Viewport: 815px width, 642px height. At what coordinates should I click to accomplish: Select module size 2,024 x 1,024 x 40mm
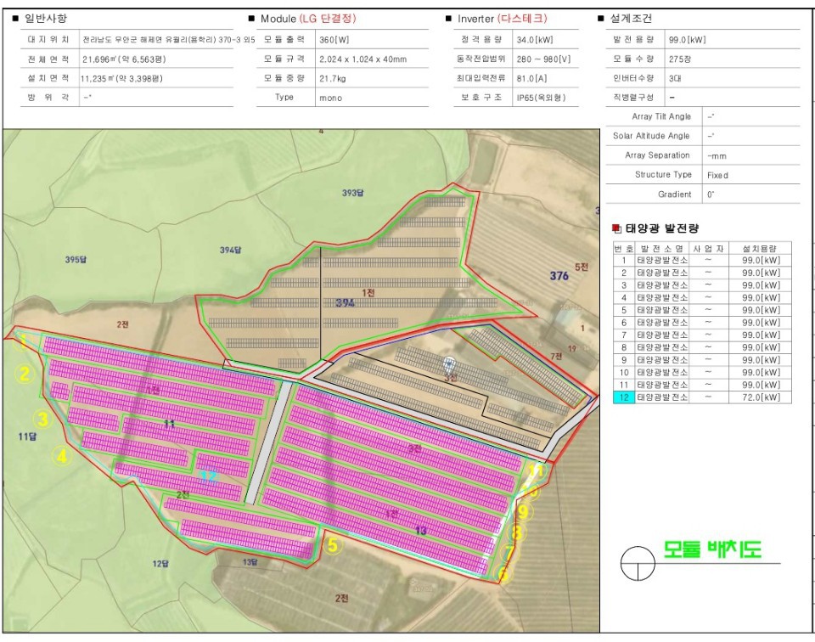click(x=363, y=59)
